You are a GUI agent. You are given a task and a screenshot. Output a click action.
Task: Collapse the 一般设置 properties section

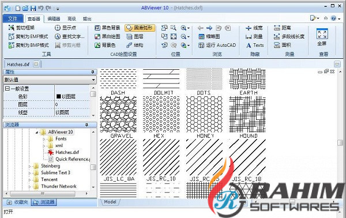[7, 89]
